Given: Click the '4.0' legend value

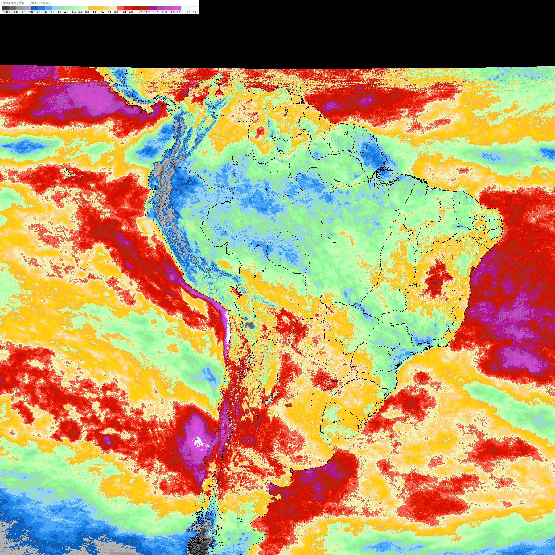Looking at the screenshot, I should tap(59, 12).
